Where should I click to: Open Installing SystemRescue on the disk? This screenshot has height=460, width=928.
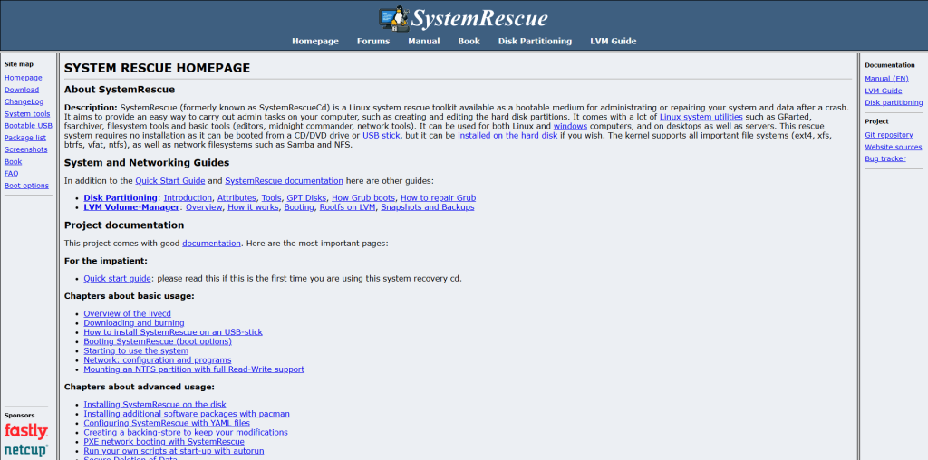coord(154,405)
